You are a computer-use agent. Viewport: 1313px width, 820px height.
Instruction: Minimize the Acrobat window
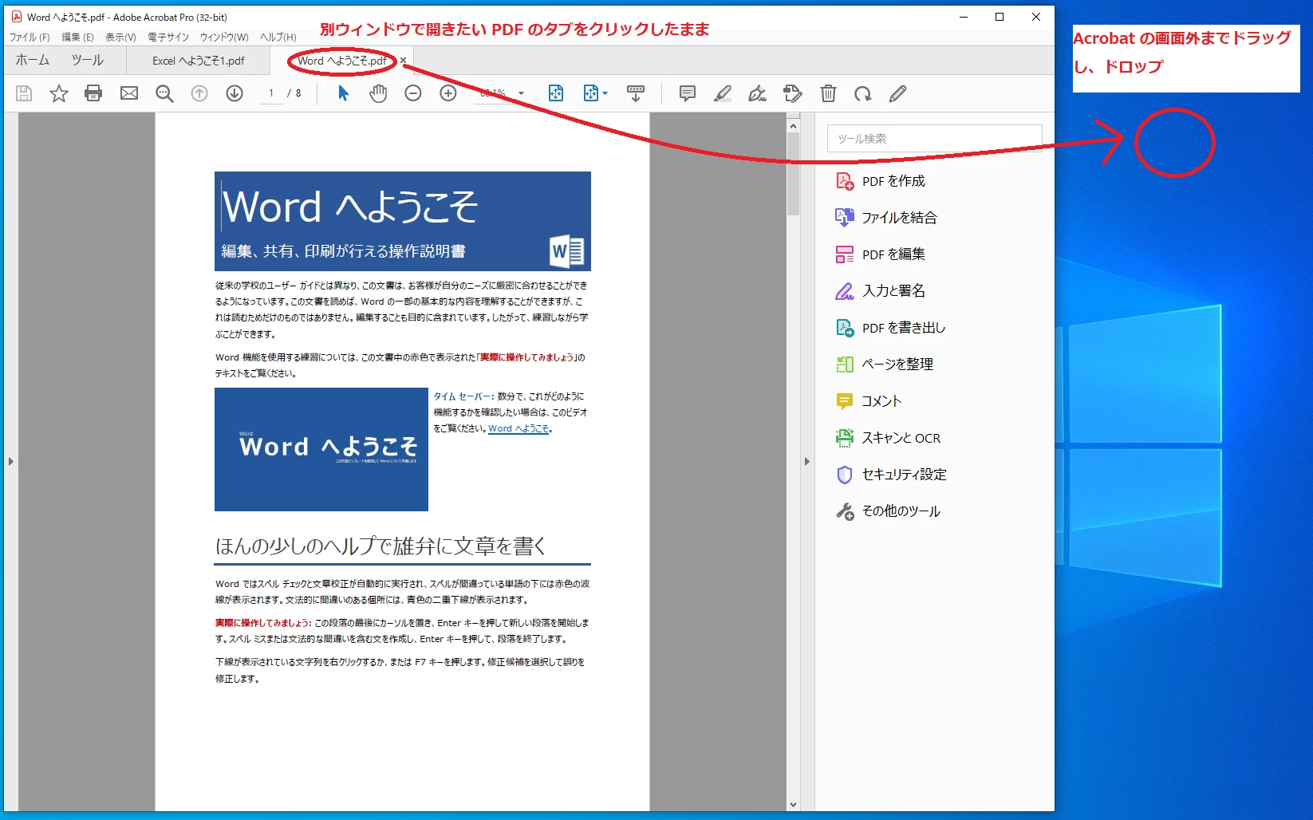(964, 17)
